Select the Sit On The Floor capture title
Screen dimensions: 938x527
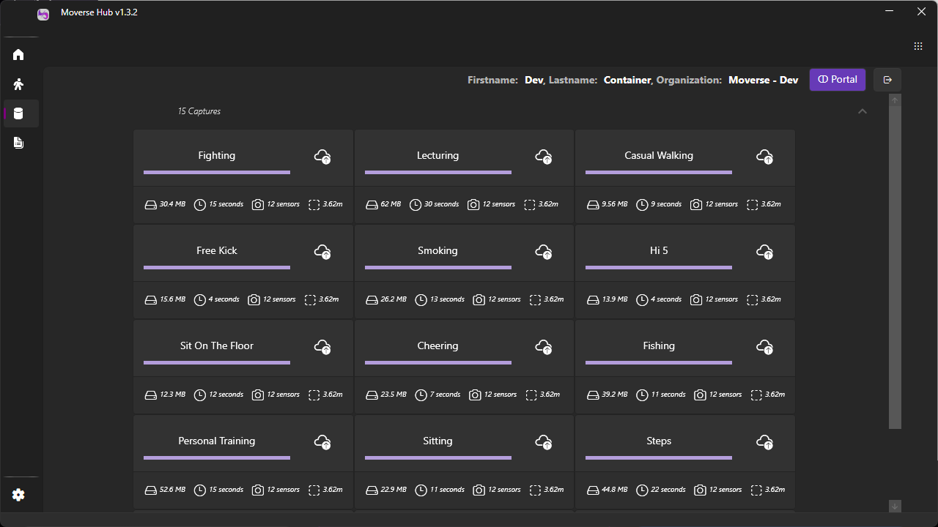pyautogui.click(x=217, y=345)
